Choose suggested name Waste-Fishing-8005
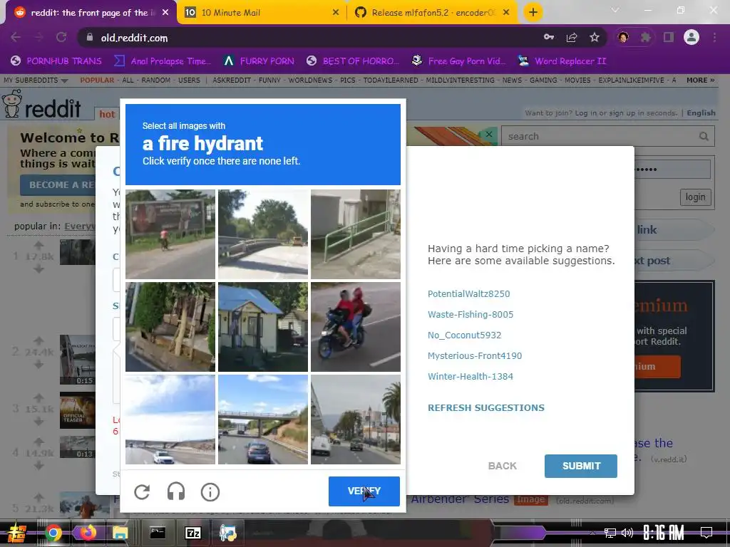 [471, 314]
